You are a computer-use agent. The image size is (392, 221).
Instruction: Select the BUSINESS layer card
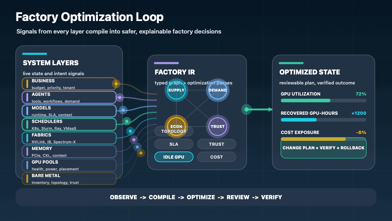69,84
